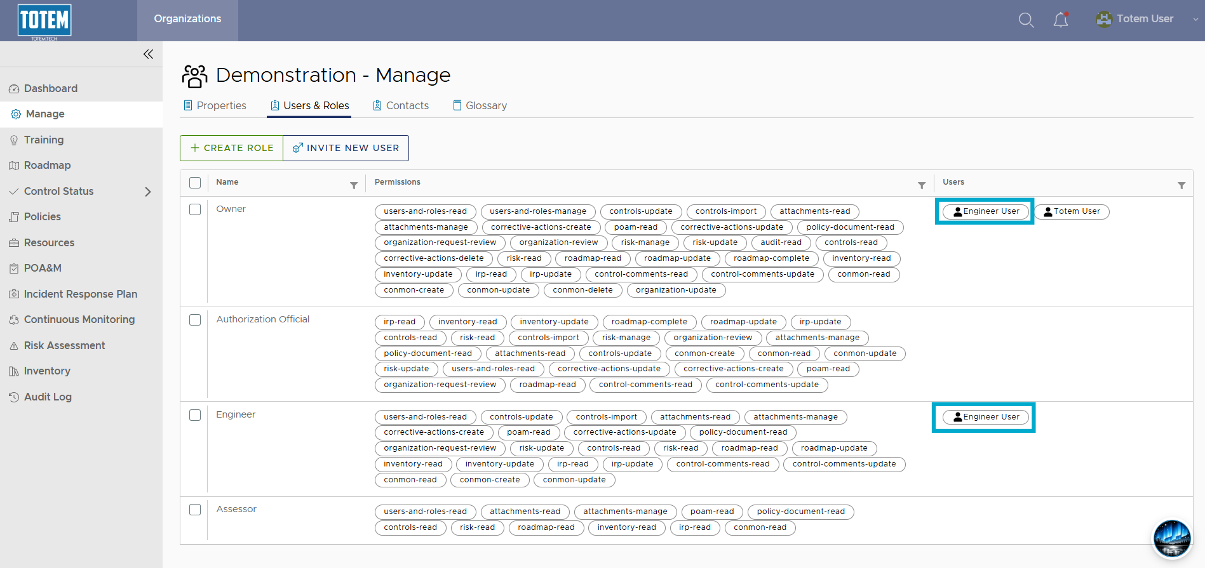Open the Dashboard sidebar icon

point(14,89)
